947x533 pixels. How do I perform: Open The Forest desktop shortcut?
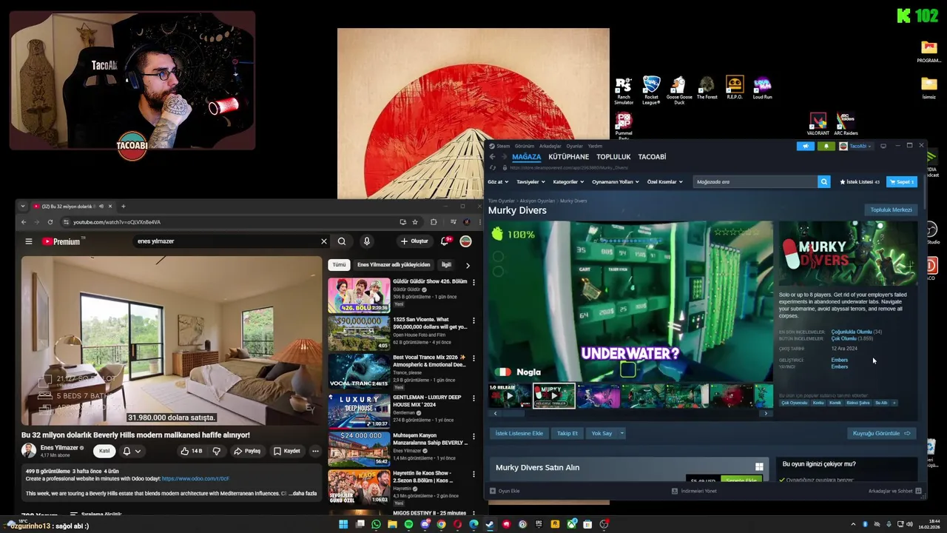click(707, 87)
